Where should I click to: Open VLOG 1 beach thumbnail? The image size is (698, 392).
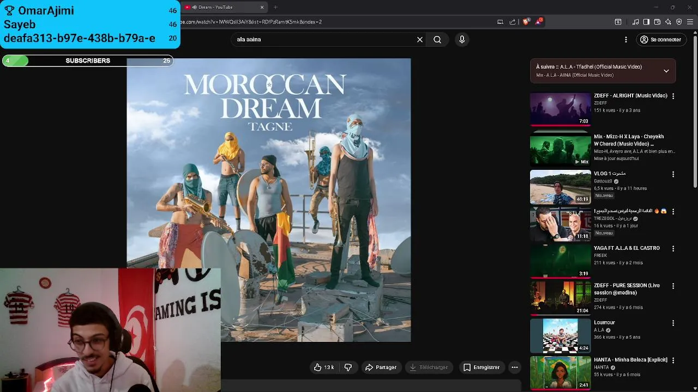pyautogui.click(x=560, y=187)
